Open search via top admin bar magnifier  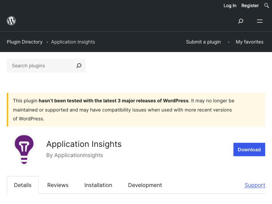pos(267,5)
